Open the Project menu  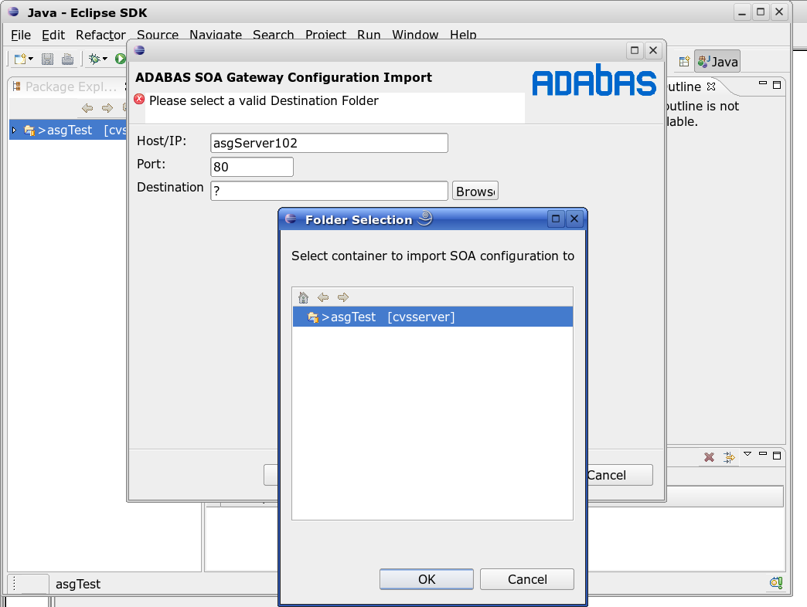[x=325, y=34]
